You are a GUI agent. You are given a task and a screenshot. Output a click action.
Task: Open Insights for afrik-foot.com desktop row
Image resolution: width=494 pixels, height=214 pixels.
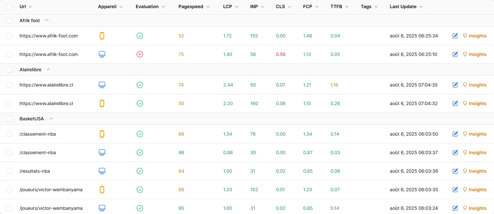475,54
